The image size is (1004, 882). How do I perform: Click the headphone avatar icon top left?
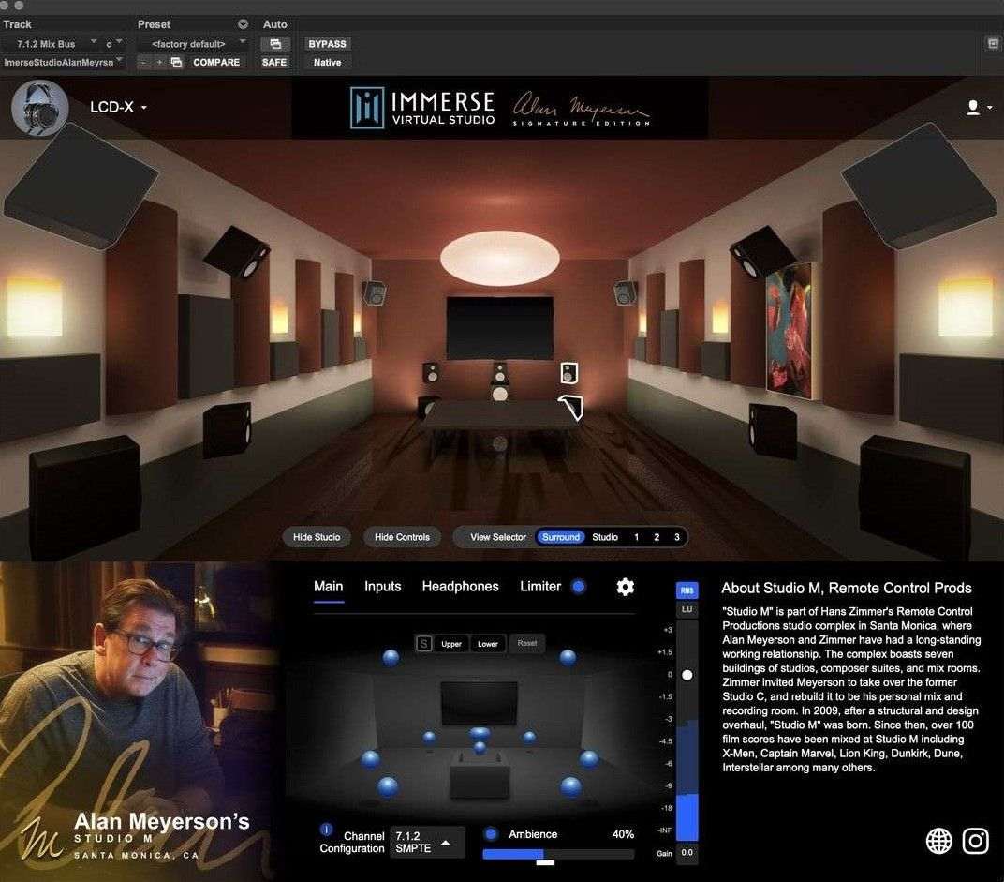tap(39, 108)
